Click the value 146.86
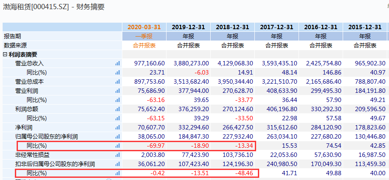 coord(333,72)
